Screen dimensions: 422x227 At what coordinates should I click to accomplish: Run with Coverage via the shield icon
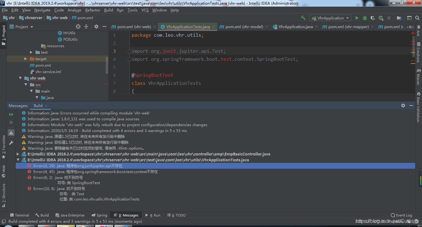point(373,18)
